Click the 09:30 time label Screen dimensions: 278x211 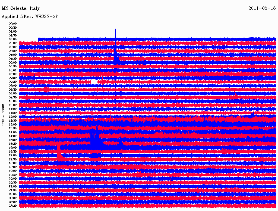point(12,97)
